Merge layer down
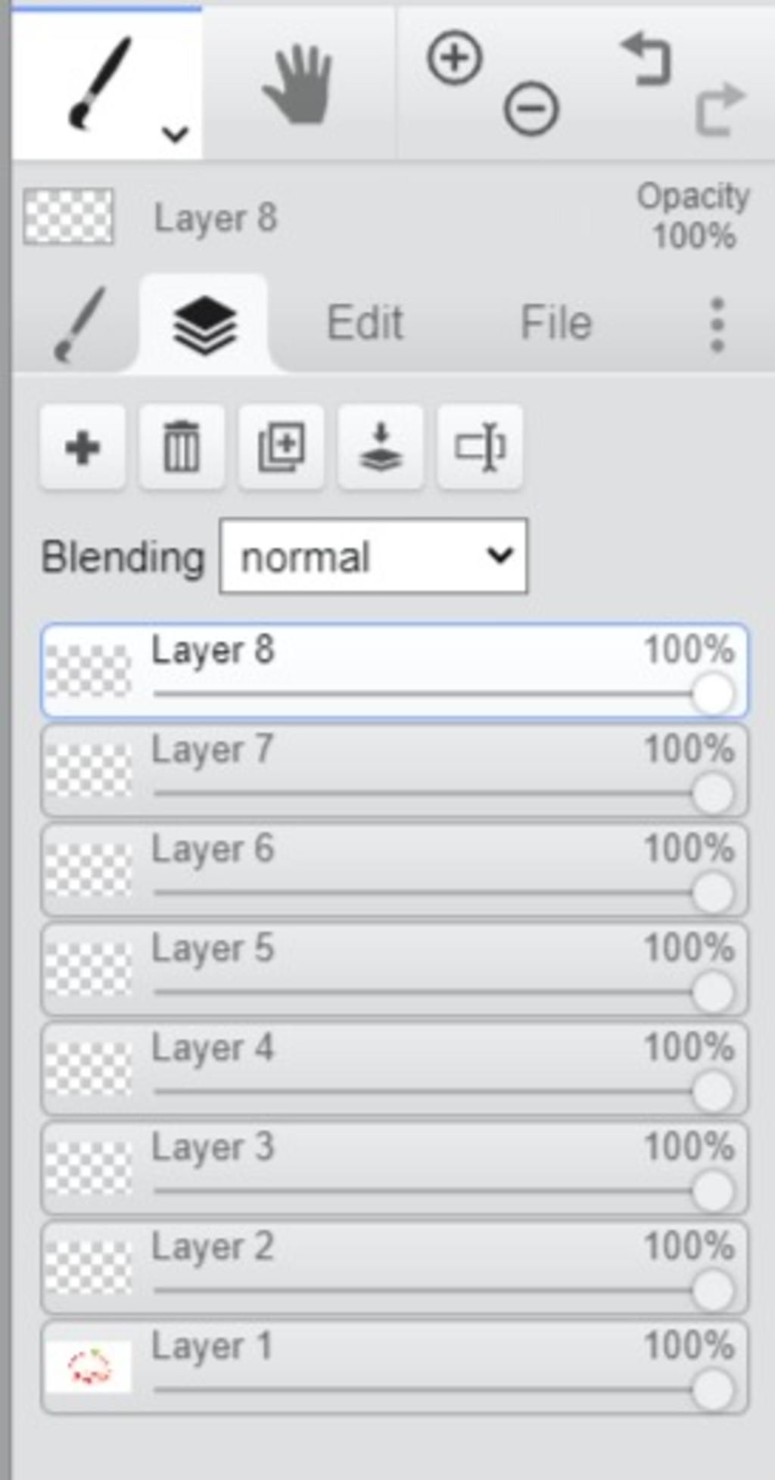The image size is (775, 1480). pyautogui.click(x=381, y=448)
